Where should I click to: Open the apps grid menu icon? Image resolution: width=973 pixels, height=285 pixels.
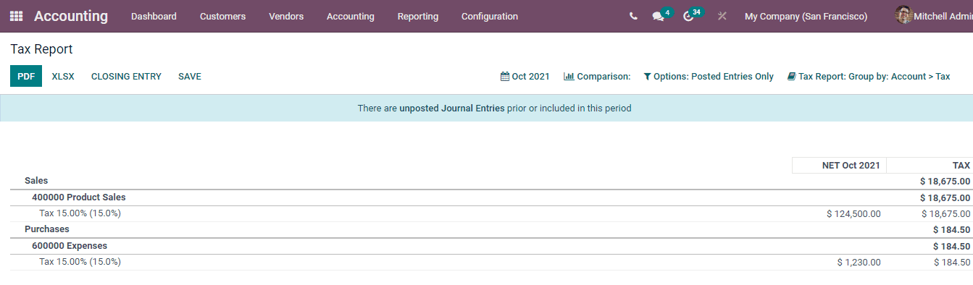(16, 16)
